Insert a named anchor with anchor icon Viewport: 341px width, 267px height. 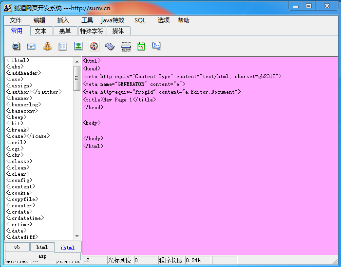(47, 46)
